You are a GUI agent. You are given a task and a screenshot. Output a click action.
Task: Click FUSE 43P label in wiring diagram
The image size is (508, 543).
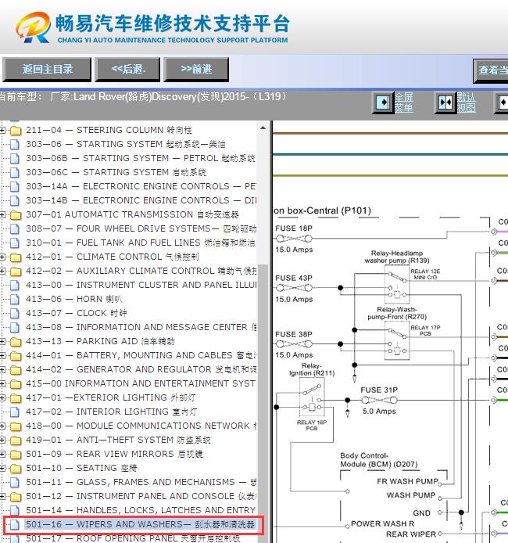(x=294, y=278)
